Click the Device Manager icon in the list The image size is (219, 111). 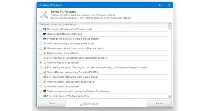[x=45, y=53]
